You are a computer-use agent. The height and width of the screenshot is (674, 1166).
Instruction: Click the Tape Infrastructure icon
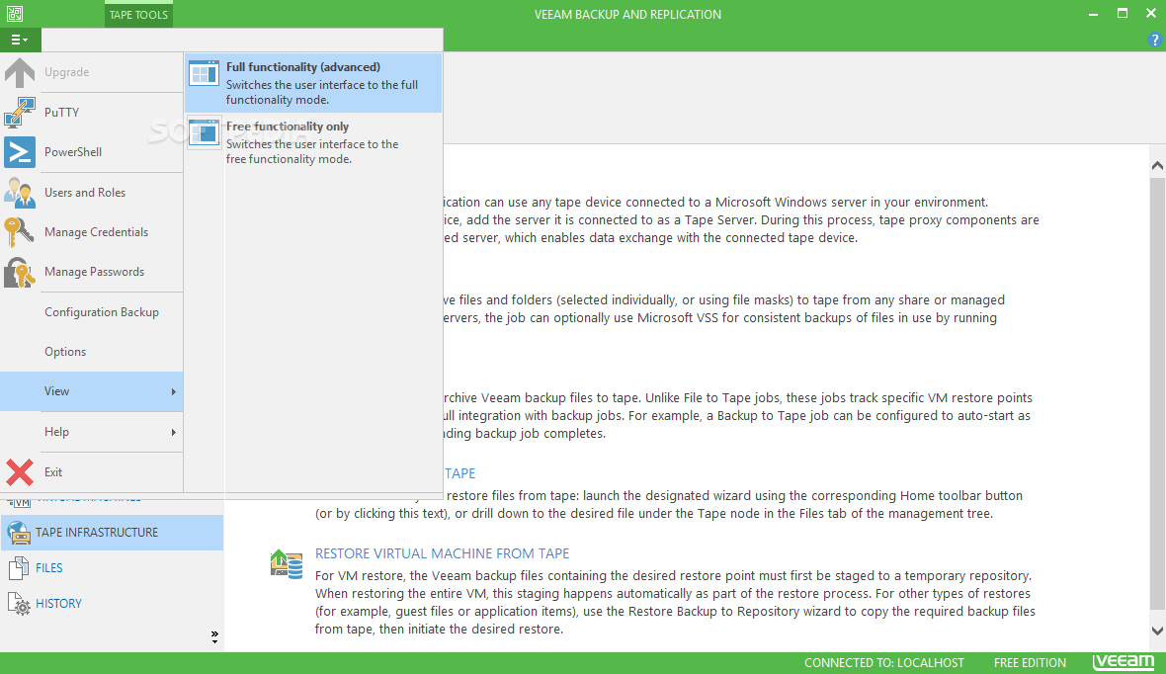[x=19, y=533]
